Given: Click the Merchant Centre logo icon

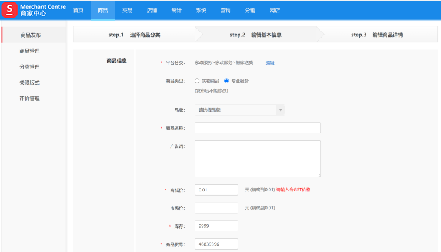Looking at the screenshot, I should point(10,10).
